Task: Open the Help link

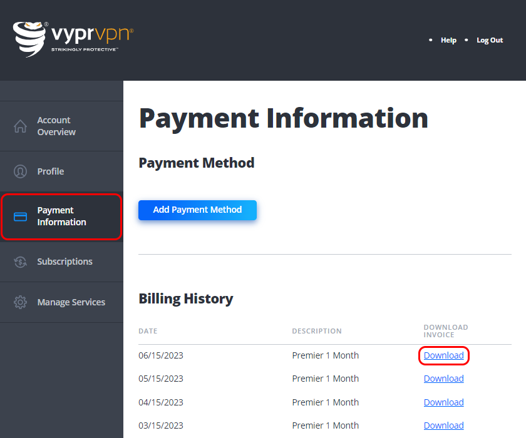Action: click(x=448, y=40)
